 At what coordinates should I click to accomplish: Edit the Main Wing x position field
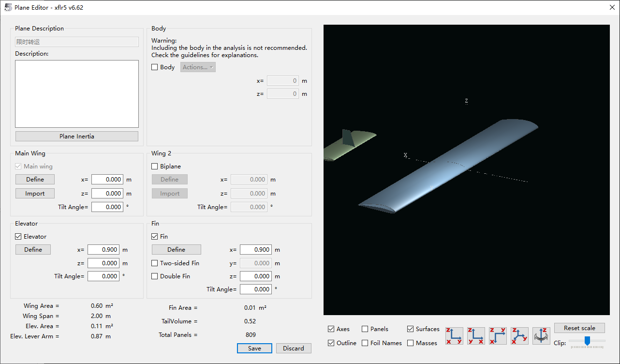107,180
